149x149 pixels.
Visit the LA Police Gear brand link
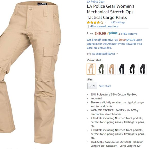(x=96, y=2)
